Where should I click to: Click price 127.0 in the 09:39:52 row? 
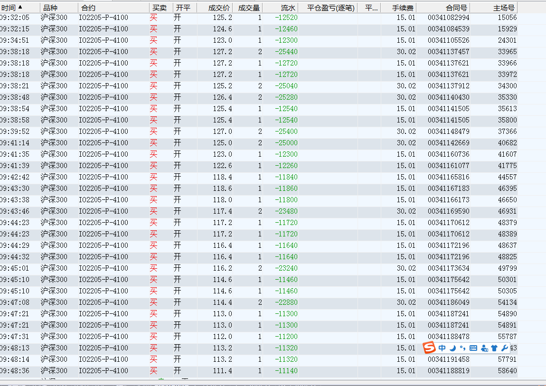(223, 132)
